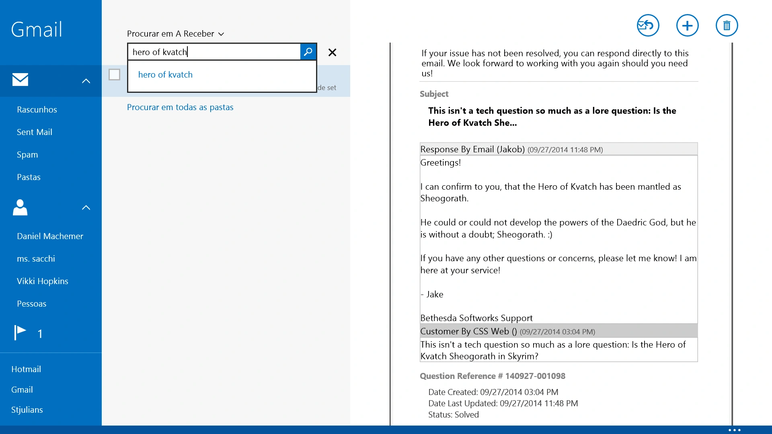Click Procurar em todas as pastas link
This screenshot has width=772, height=434.
[x=180, y=107]
